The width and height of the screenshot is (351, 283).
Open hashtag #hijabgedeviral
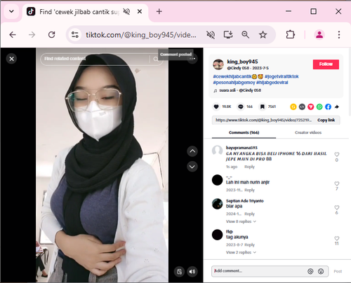pos(272,83)
